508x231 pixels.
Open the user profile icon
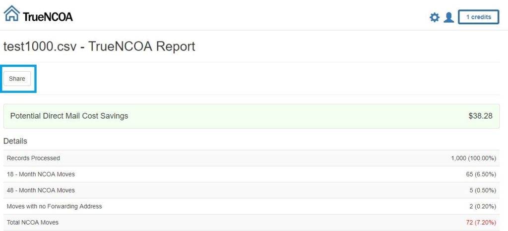[448, 17]
